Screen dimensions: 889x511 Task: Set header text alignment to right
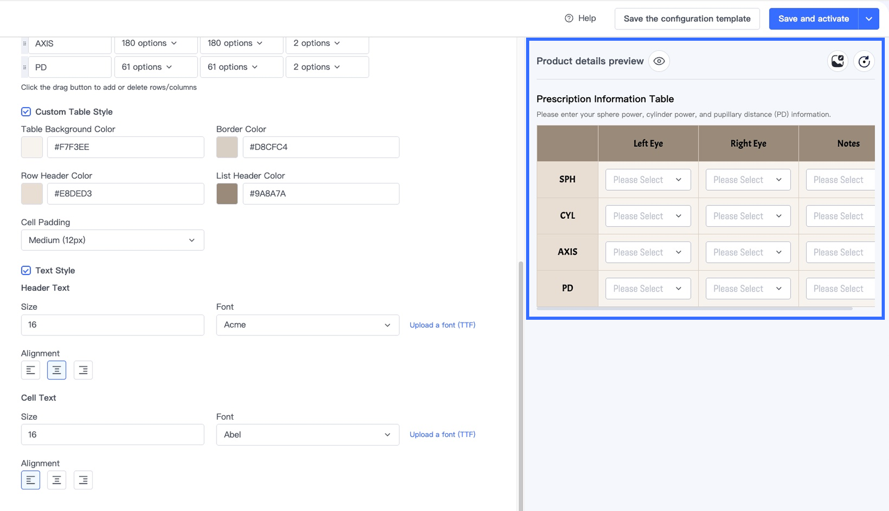[x=83, y=370]
